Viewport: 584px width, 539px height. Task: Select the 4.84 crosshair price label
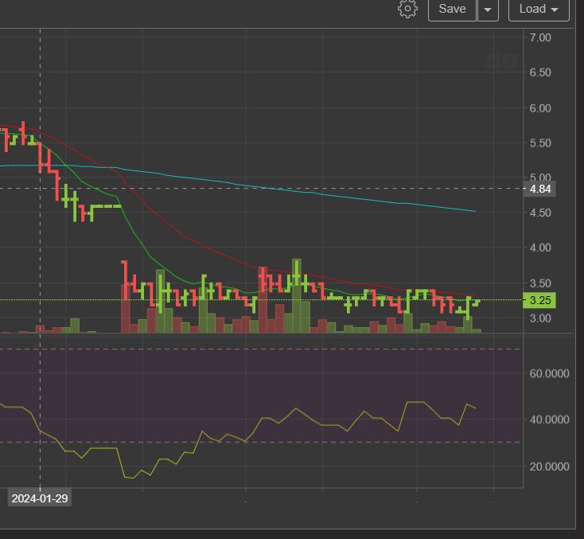pyautogui.click(x=539, y=189)
